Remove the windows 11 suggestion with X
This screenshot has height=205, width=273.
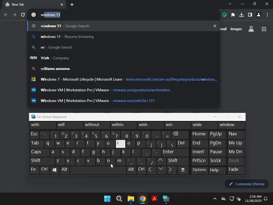click(x=215, y=26)
